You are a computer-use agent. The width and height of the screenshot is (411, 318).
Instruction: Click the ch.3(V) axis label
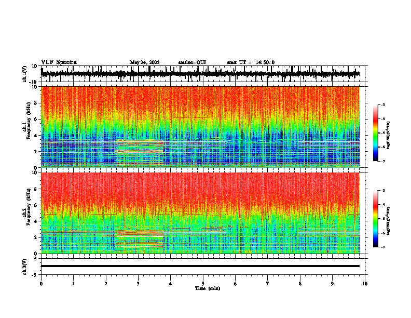[x=25, y=267]
